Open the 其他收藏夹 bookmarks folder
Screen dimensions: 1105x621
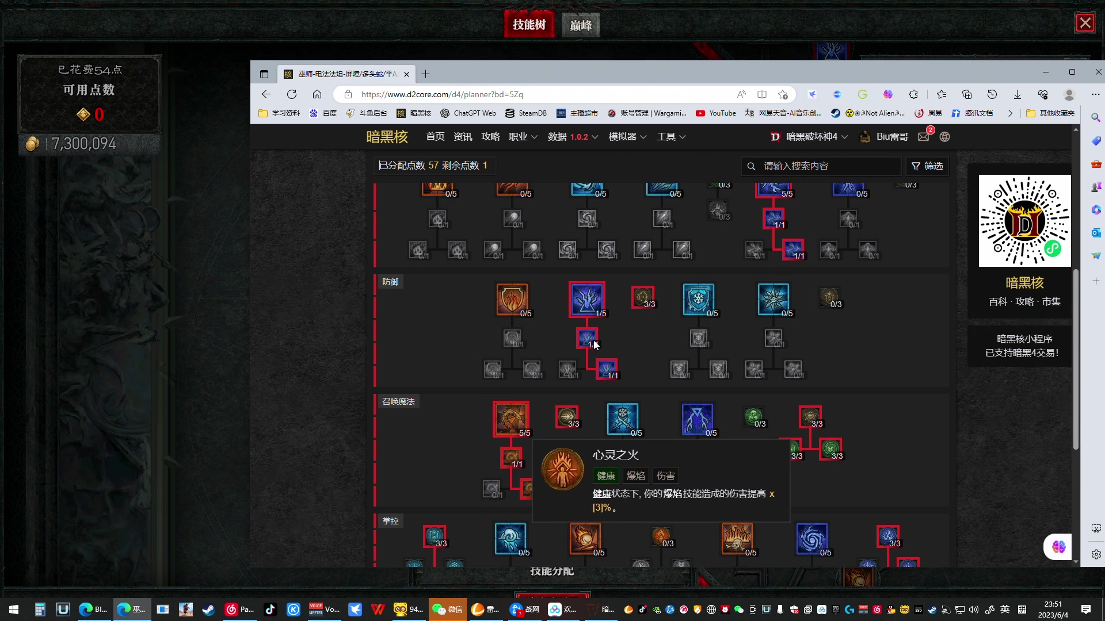click(1050, 113)
